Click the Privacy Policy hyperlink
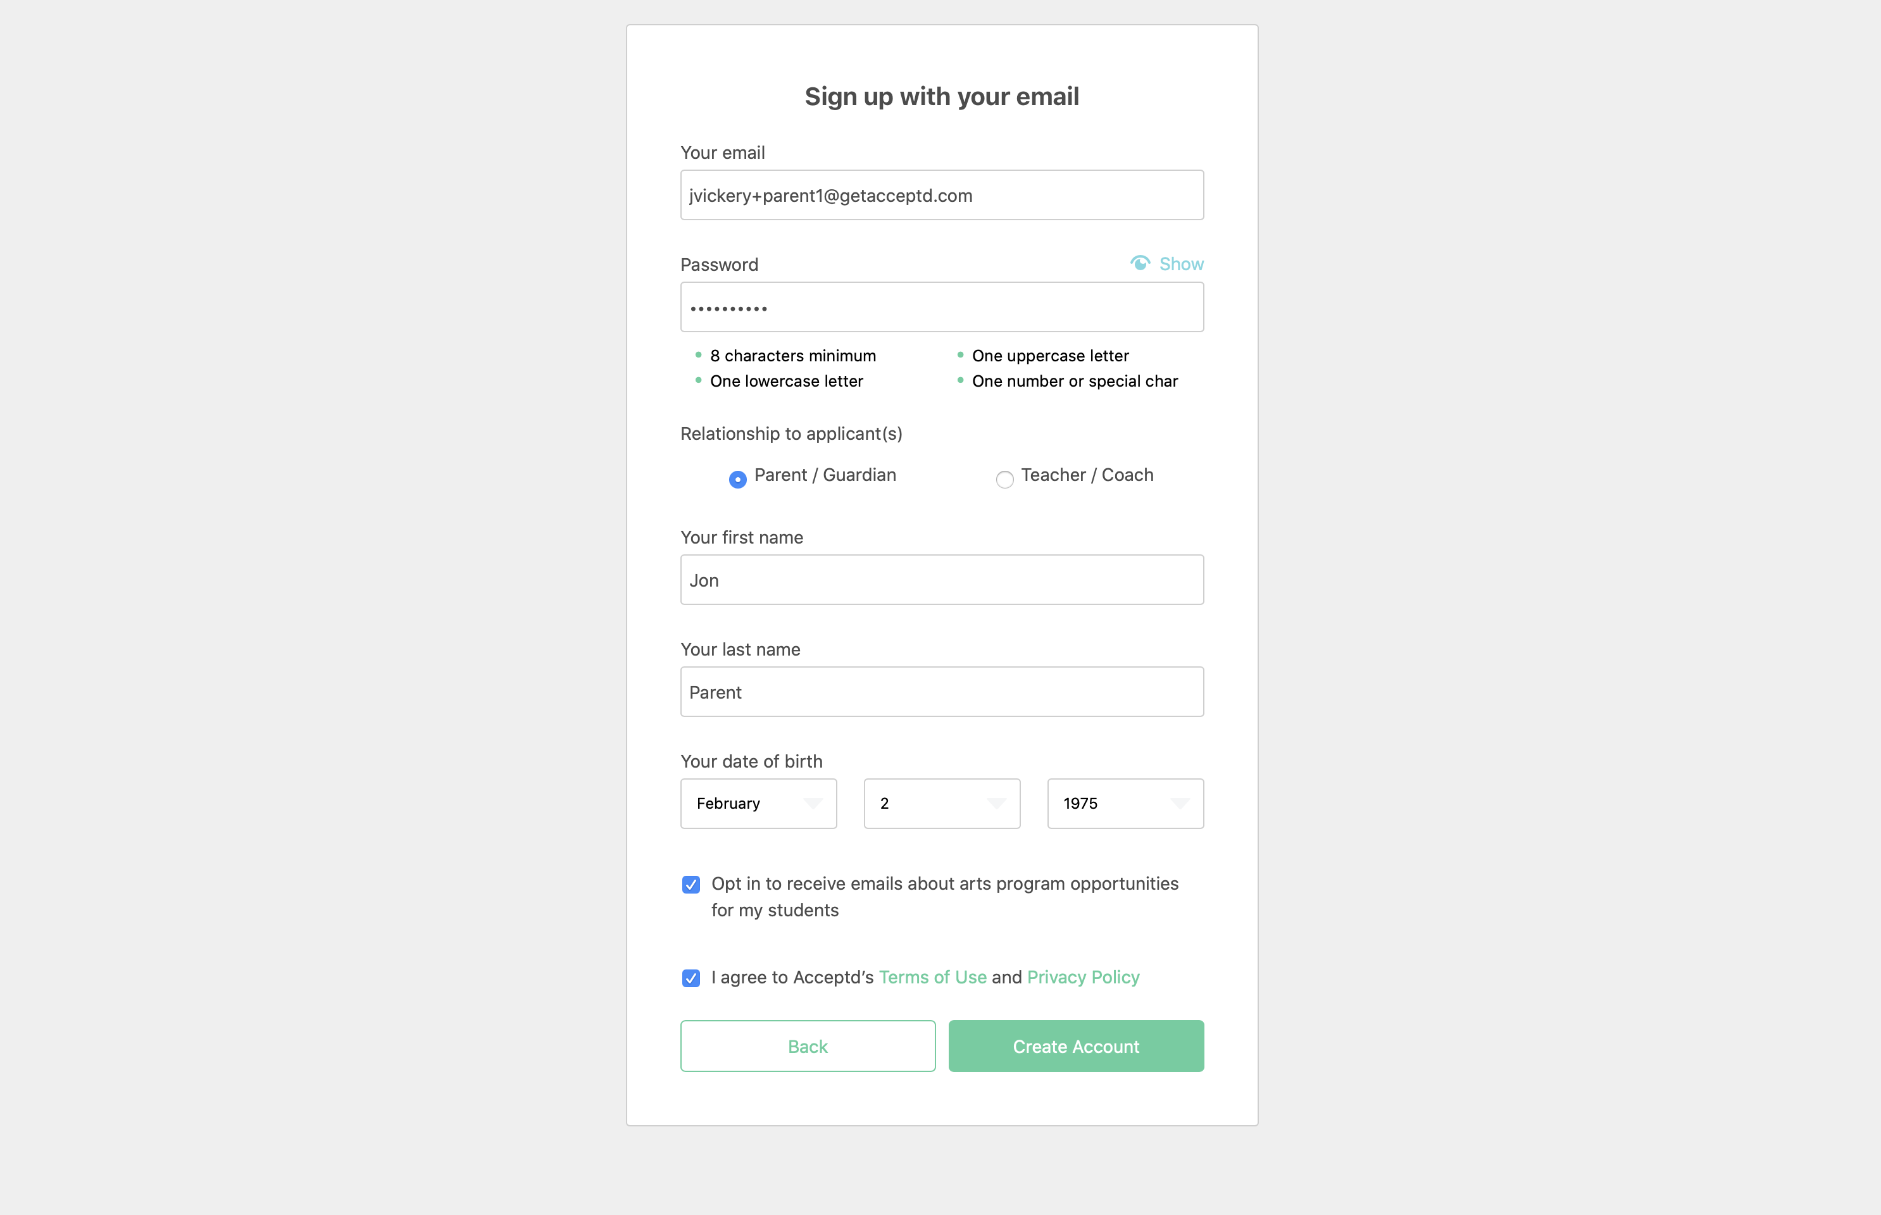Viewport: 1881px width, 1215px height. (x=1083, y=976)
